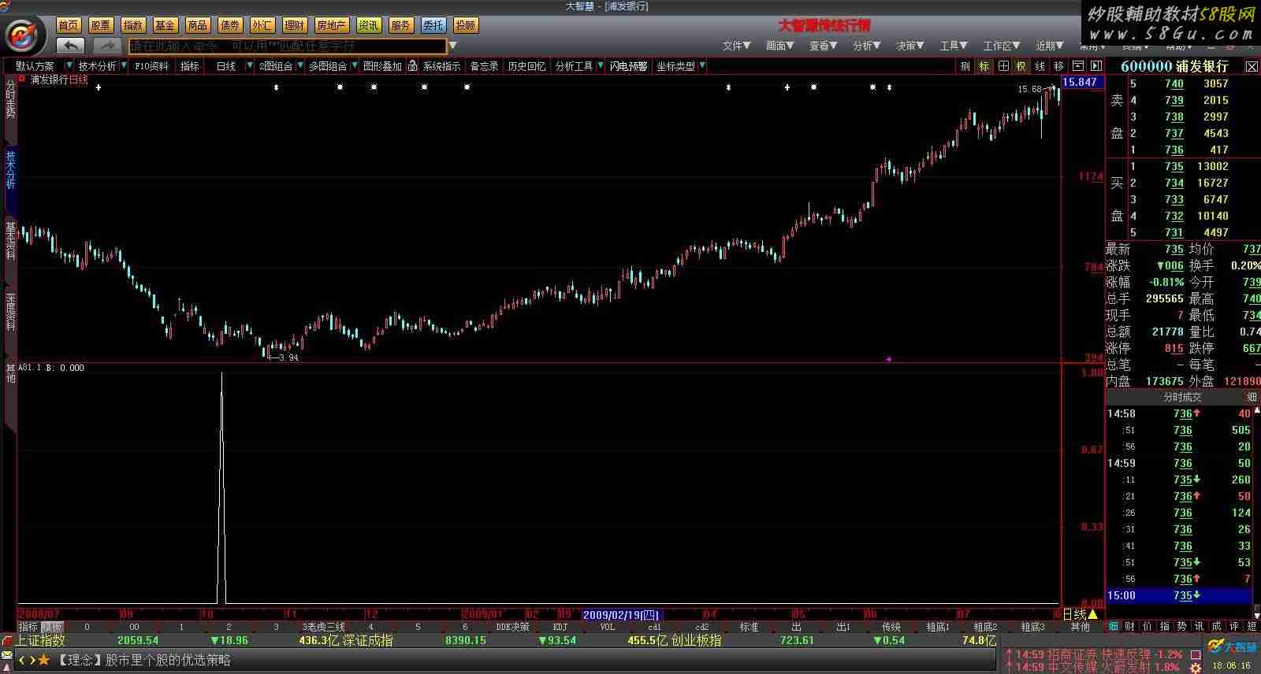
Task: Expand the 2图组合 dropdown arrow
Action: pos(299,66)
